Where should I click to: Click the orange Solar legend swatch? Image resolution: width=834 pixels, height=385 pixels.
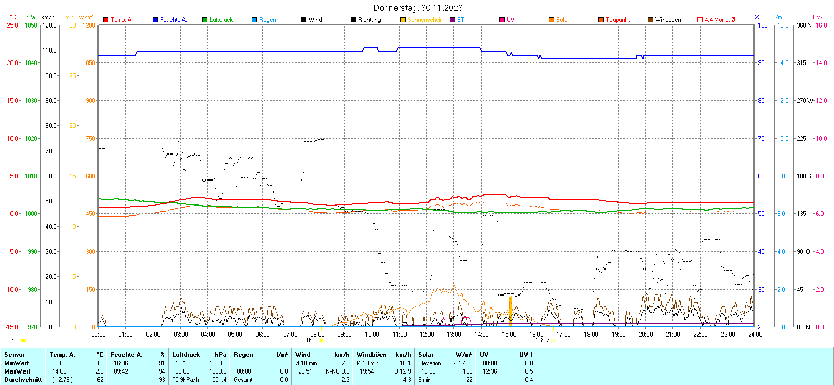pos(551,20)
